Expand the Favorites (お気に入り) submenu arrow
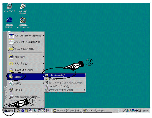This screenshot has width=152, height=118. point(44,63)
